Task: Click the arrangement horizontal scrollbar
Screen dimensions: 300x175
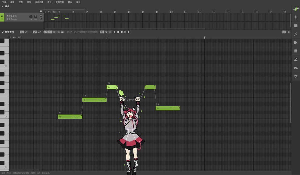Action: coord(125,29)
